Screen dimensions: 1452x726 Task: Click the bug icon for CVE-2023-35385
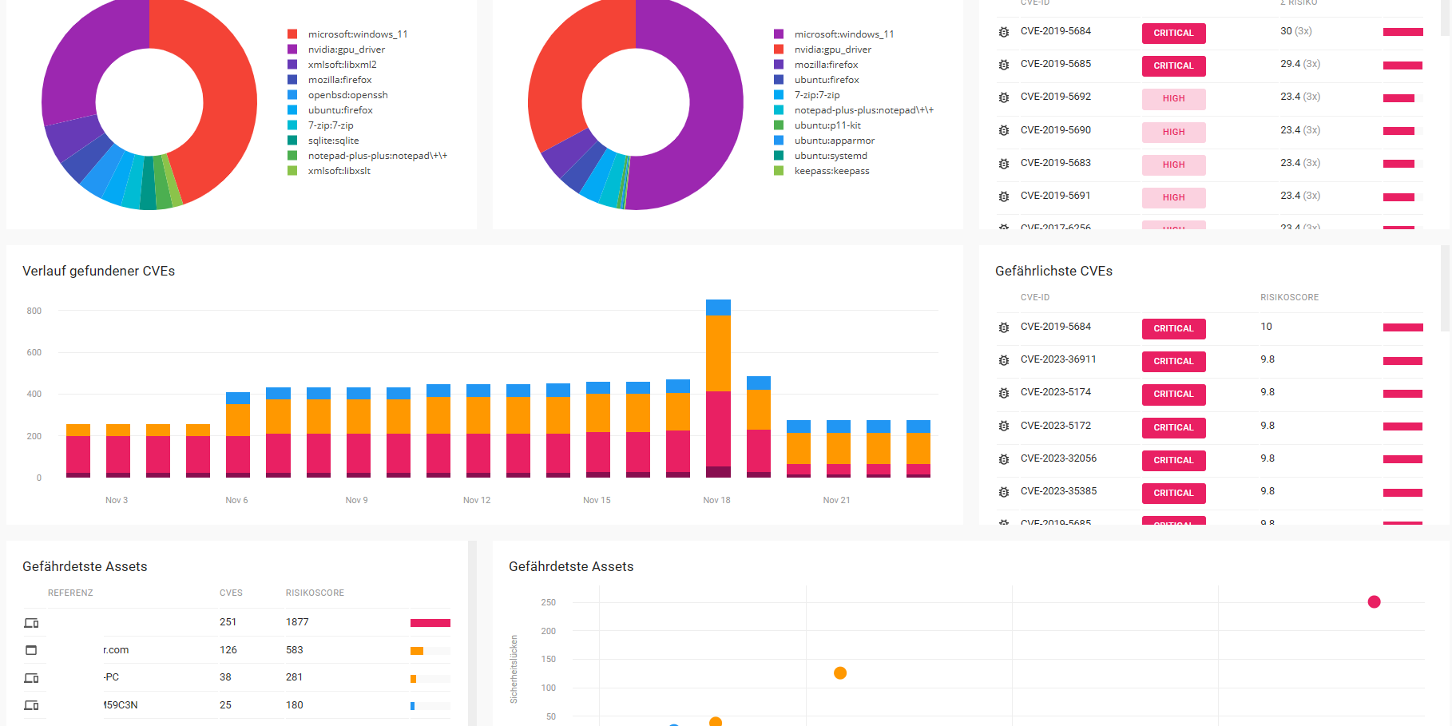tap(1004, 493)
